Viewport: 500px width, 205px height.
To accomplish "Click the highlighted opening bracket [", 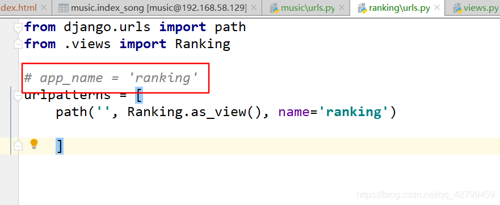I will 138,95.
